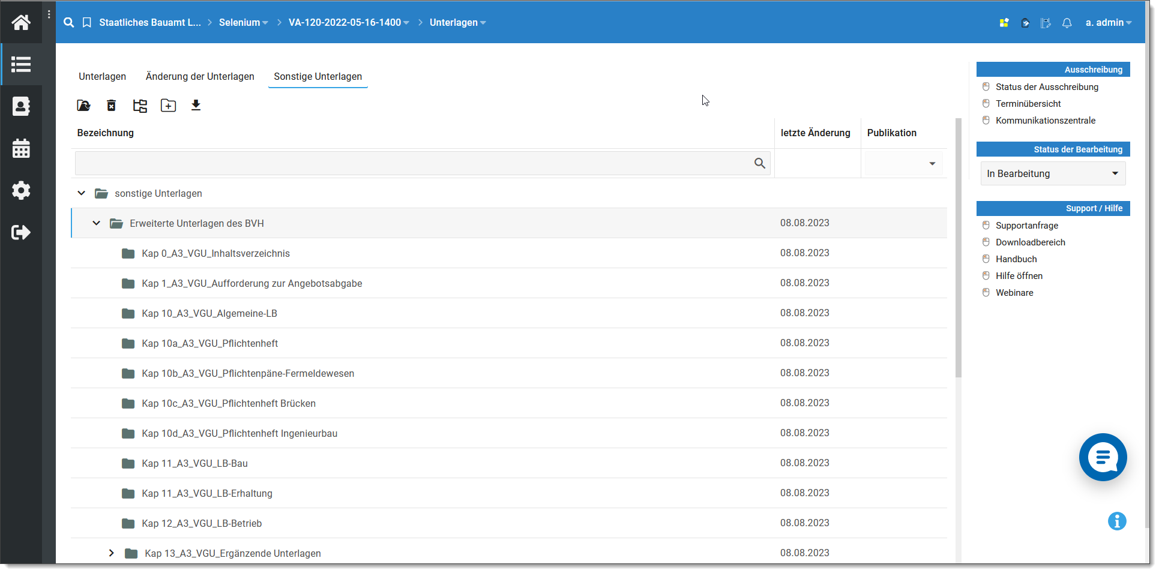Select Kap 10c_A3_VGU_Pflichtenheft Brücken row
Image resolution: width=1159 pixels, height=573 pixels.
click(x=509, y=403)
